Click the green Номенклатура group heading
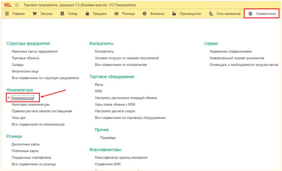Image resolution: width=282 pixels, height=171 pixels. 20,90
